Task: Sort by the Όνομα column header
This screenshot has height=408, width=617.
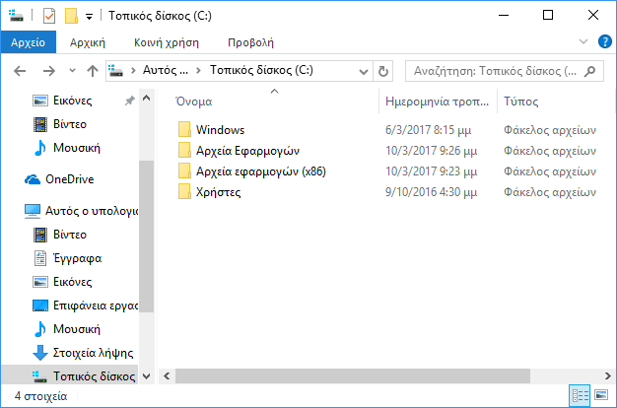Action: (194, 102)
